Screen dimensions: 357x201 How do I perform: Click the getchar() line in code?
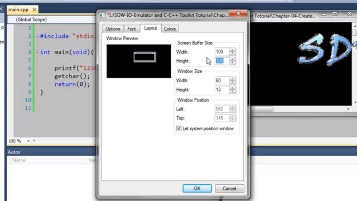72,76
